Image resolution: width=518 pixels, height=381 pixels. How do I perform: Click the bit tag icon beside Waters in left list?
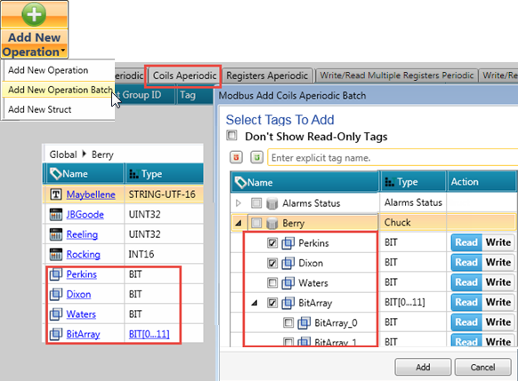[56, 314]
